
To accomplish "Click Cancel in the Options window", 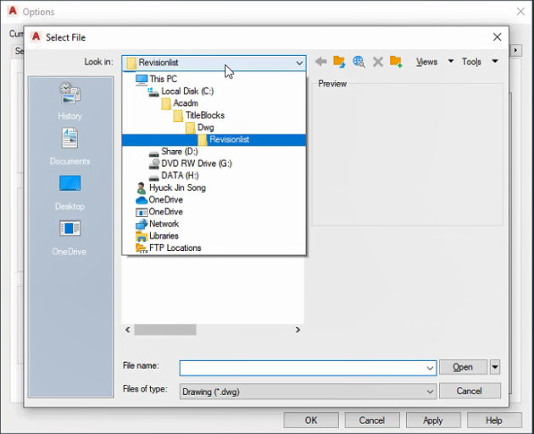I will (372, 420).
